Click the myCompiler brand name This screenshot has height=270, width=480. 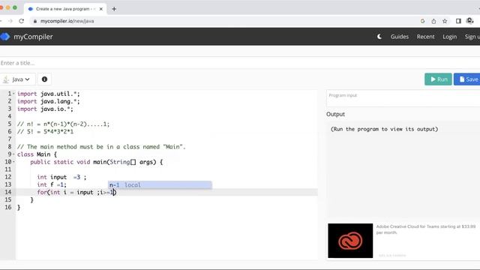click(33, 37)
